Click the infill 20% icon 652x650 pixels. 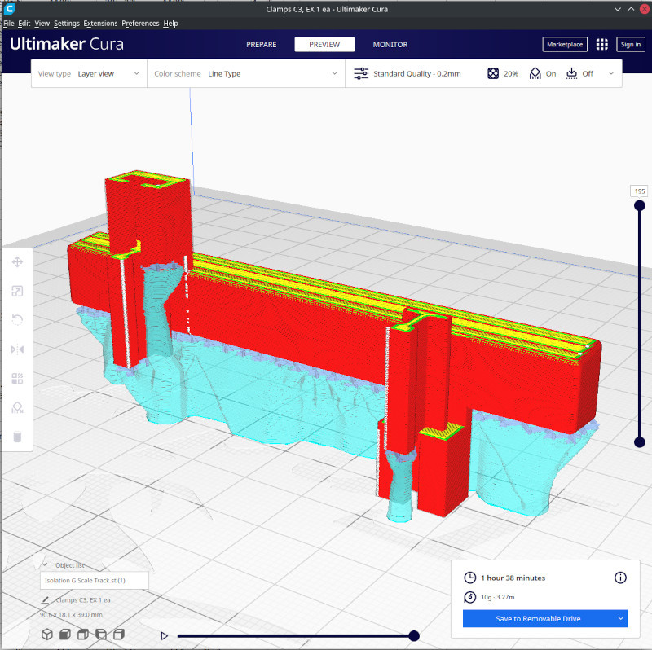(x=493, y=73)
